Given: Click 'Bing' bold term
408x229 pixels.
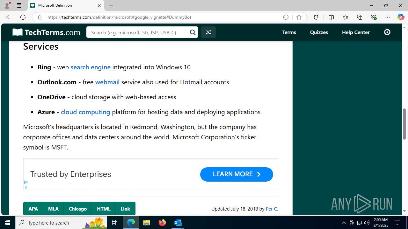Looking at the screenshot, I should pos(44,67).
